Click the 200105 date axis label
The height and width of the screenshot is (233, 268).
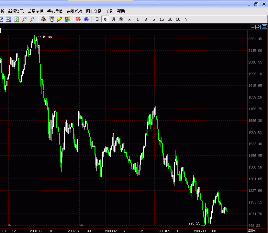36,231
